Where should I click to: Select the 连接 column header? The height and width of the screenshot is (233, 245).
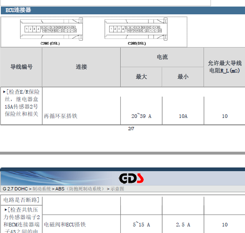coord(81,67)
